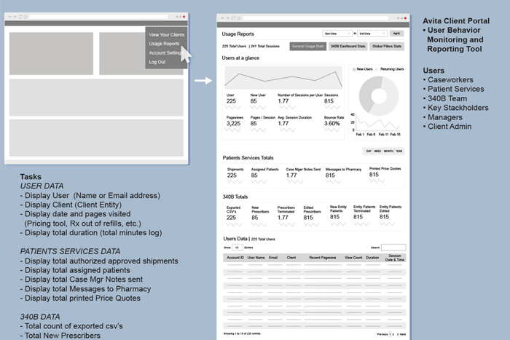The image size is (510, 340).
Task: Switch to Global Filters Stats tab
Action: point(387,46)
